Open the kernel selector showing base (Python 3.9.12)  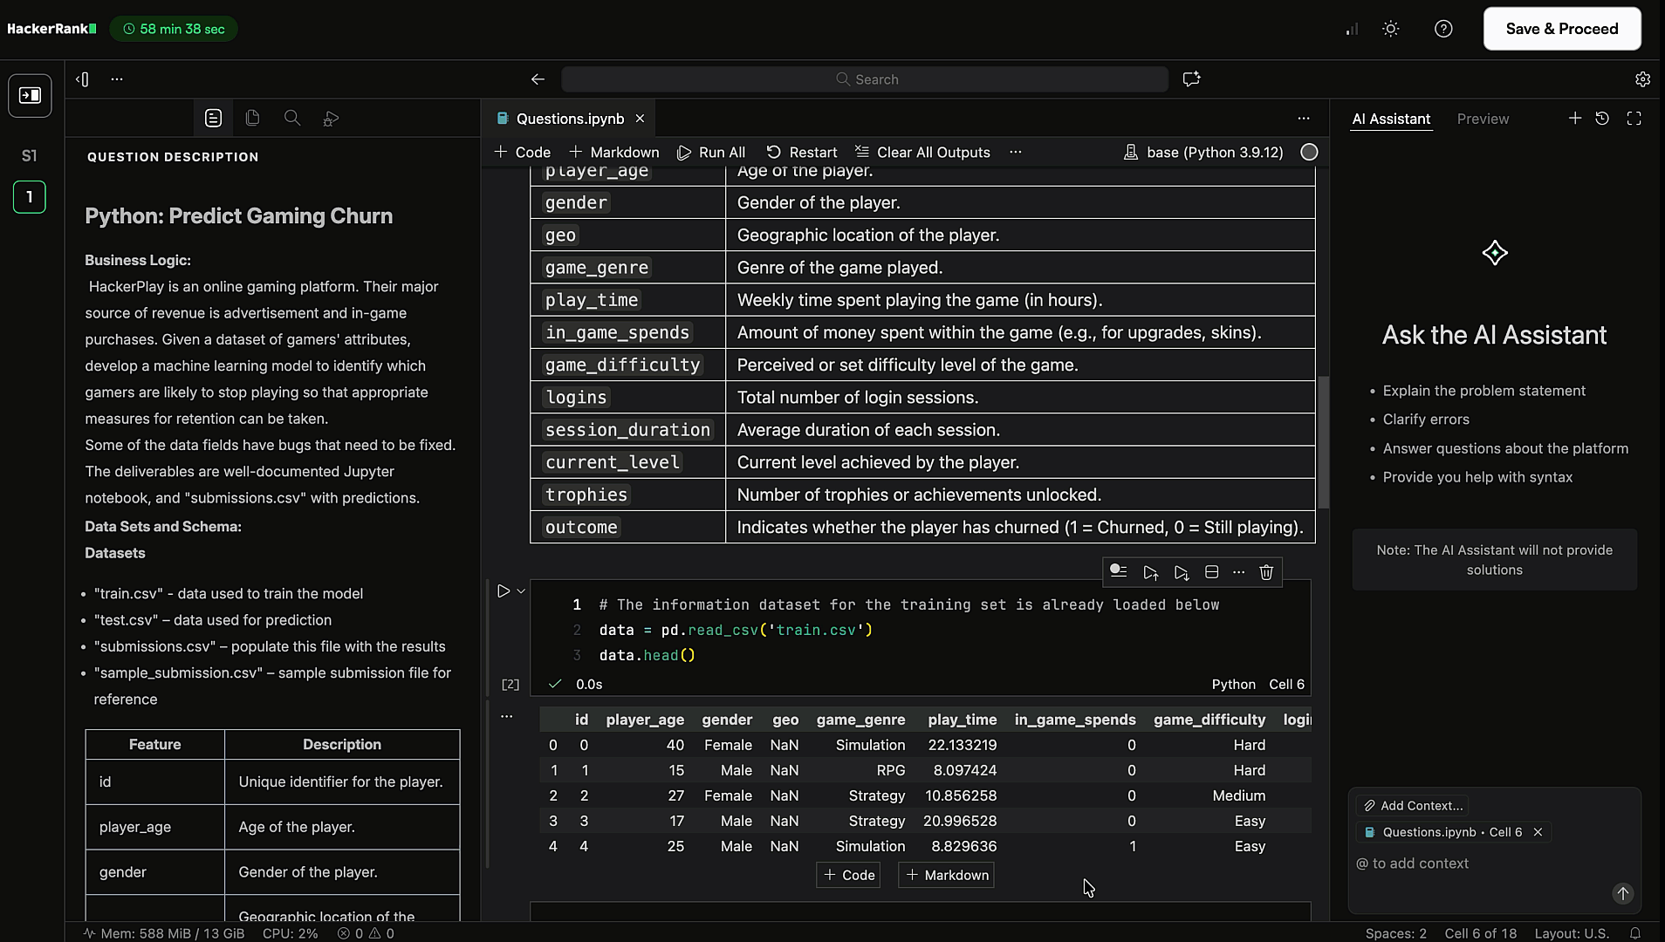1204,152
